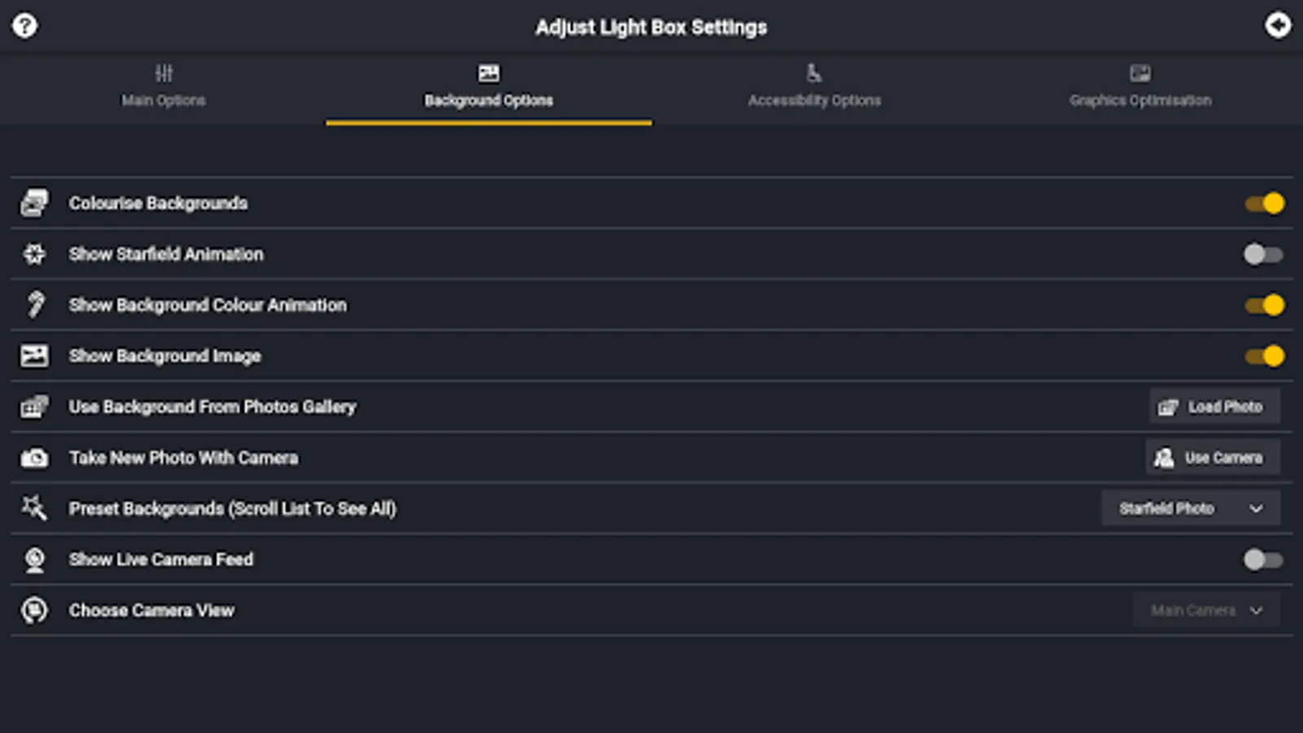The image size is (1303, 733).
Task: Click the Show Live Camera Feed webcam icon
Action: pos(34,560)
